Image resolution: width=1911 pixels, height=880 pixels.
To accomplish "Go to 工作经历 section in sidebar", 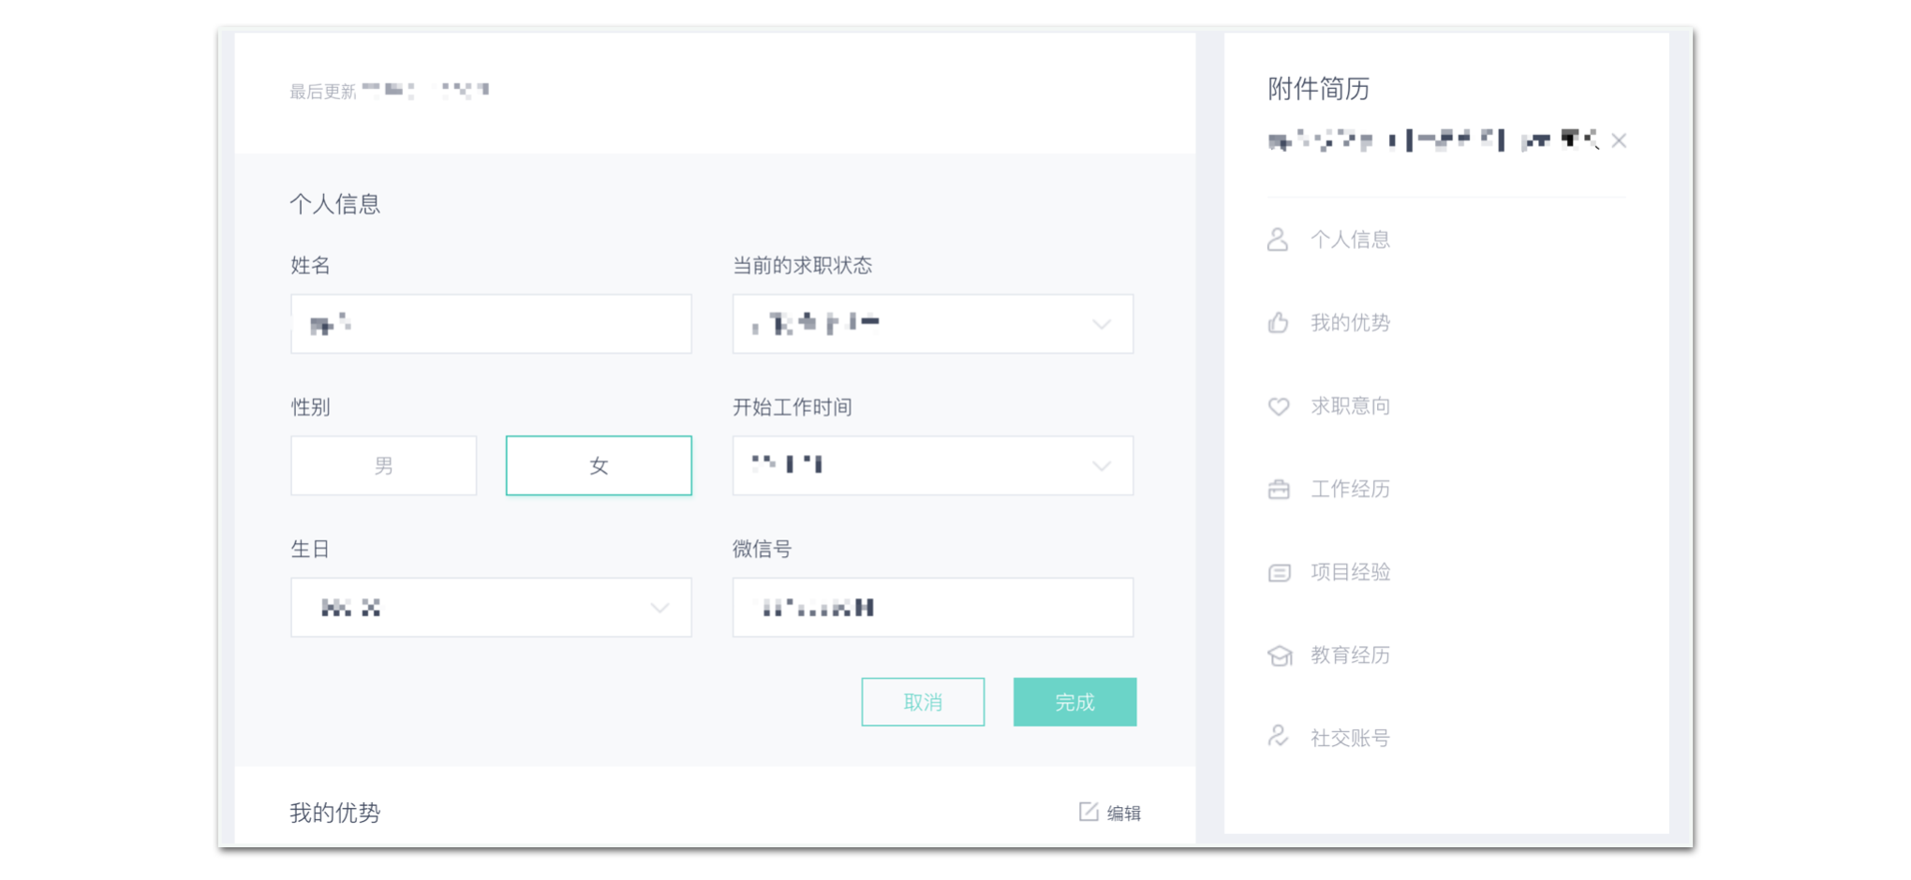I will [1349, 490].
